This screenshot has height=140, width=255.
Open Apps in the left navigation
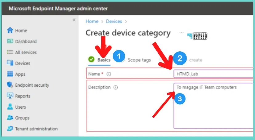[20, 74]
